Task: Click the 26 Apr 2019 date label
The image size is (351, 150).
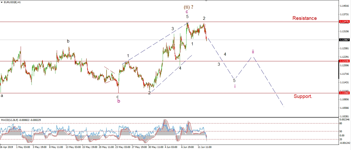Action: pos(6,147)
